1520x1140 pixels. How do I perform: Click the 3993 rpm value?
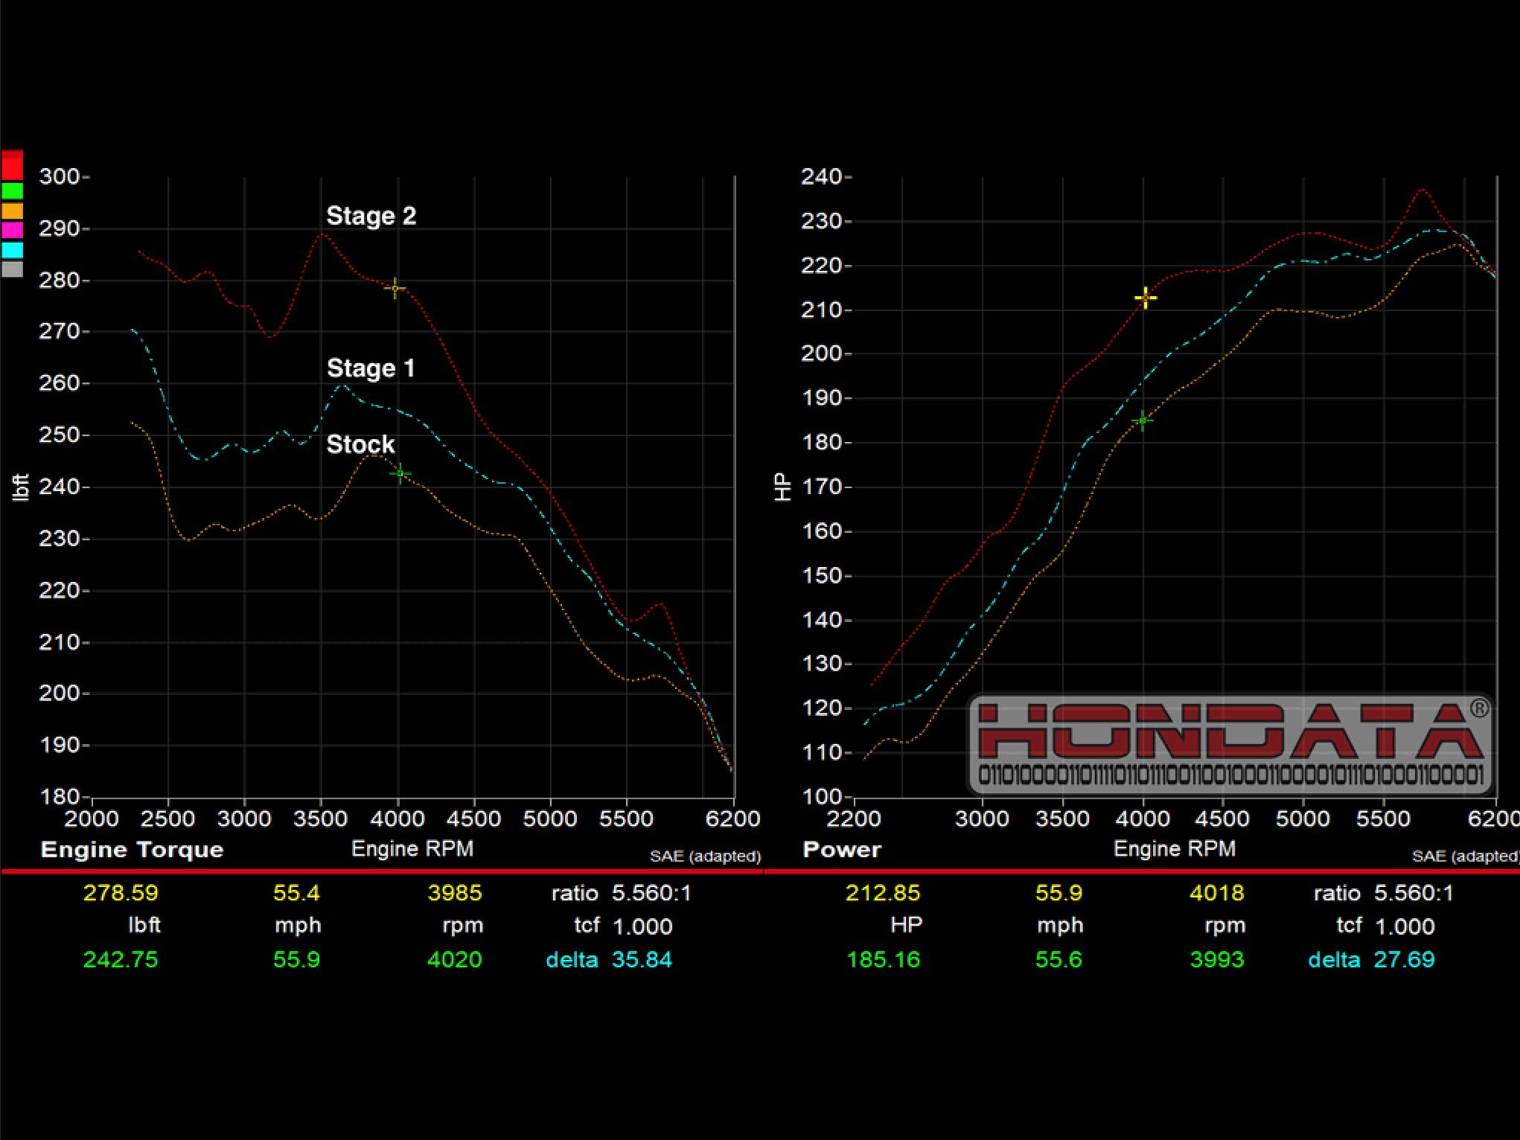pyautogui.click(x=1217, y=960)
